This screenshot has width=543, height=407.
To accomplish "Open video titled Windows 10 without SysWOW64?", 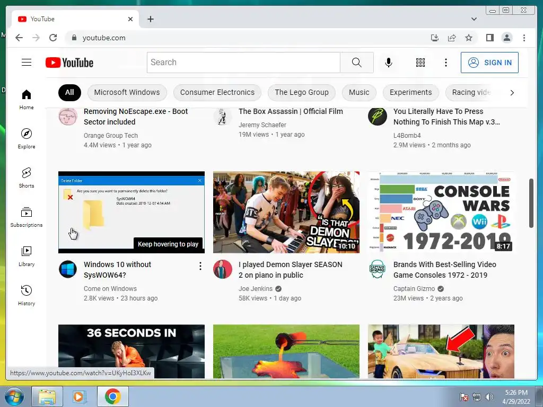I will [x=117, y=270].
